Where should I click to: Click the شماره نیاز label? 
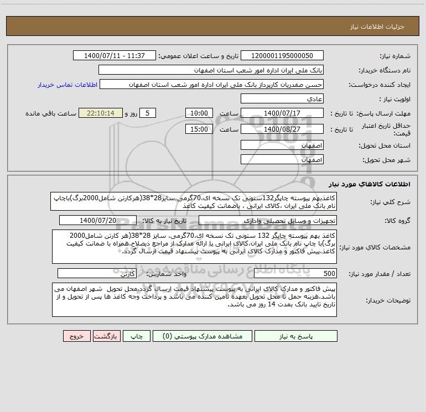(395, 56)
